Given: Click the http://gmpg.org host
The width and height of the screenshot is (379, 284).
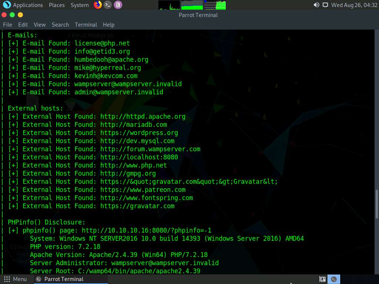Looking at the screenshot, I should point(128,173).
